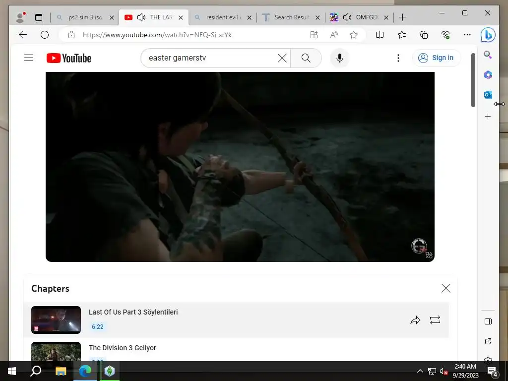Open the Edge profile icon

click(x=21, y=17)
